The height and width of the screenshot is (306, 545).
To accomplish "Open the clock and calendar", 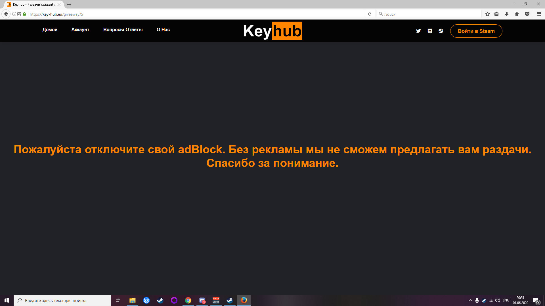I will point(520,300).
